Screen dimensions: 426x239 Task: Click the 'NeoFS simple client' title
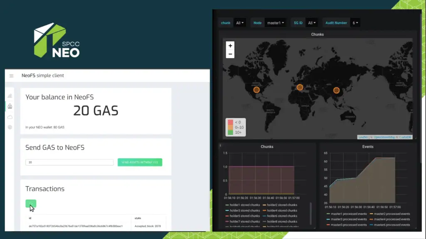(43, 76)
